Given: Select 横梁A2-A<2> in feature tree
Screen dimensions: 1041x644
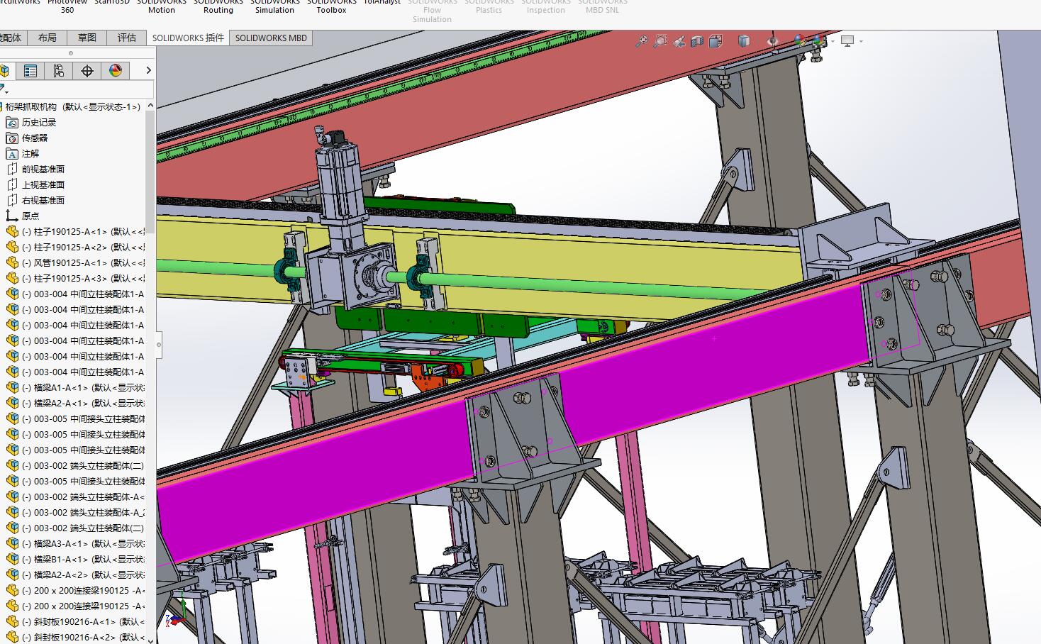Looking at the screenshot, I should coord(75,575).
